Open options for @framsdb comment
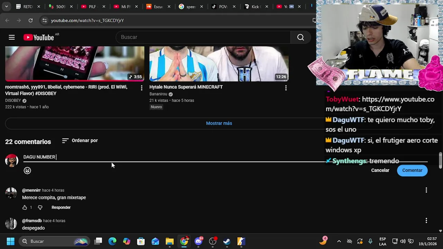Image resolution: width=443 pixels, height=249 pixels. 426,221
